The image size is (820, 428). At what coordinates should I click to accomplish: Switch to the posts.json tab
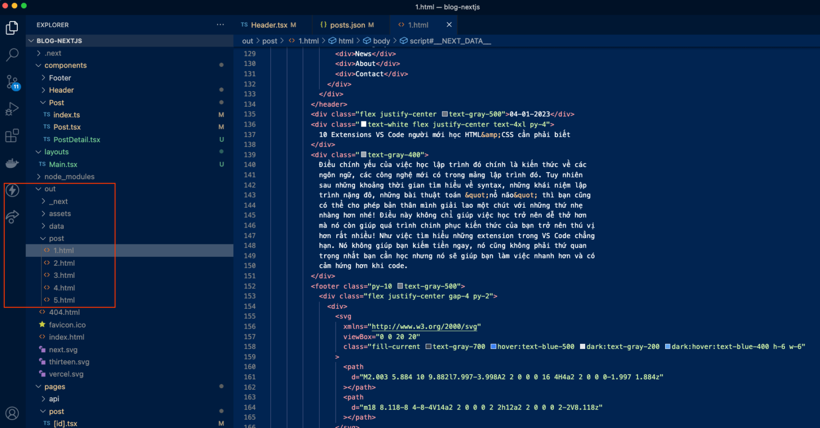347,25
